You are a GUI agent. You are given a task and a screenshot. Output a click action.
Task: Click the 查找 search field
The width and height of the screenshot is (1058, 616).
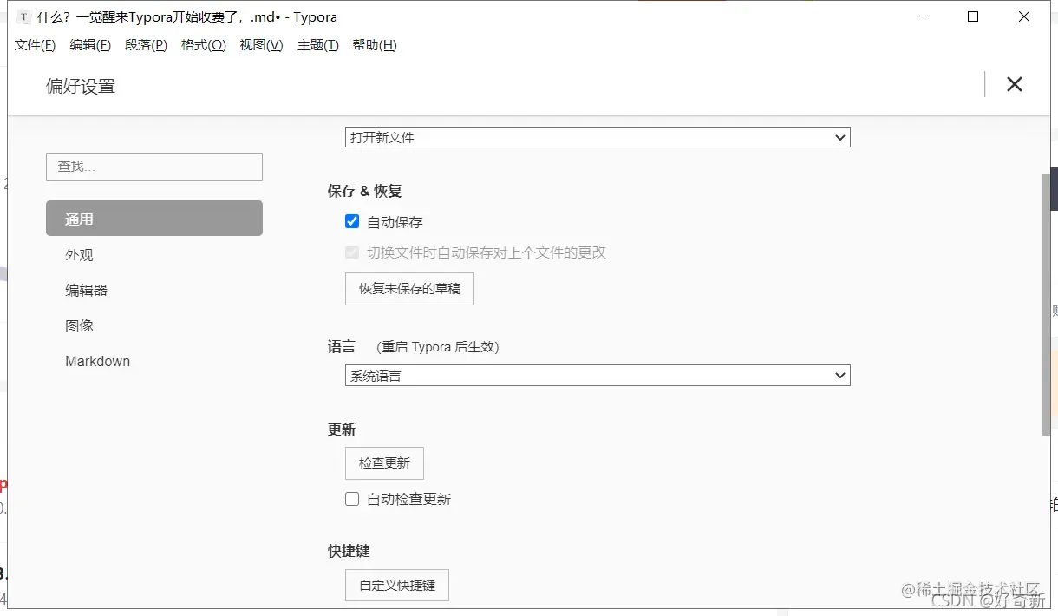coord(153,167)
